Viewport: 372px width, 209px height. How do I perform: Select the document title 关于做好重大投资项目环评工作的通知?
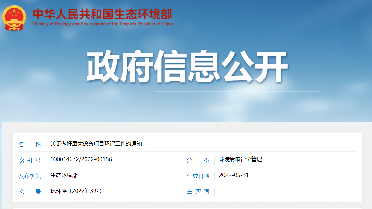pos(96,144)
